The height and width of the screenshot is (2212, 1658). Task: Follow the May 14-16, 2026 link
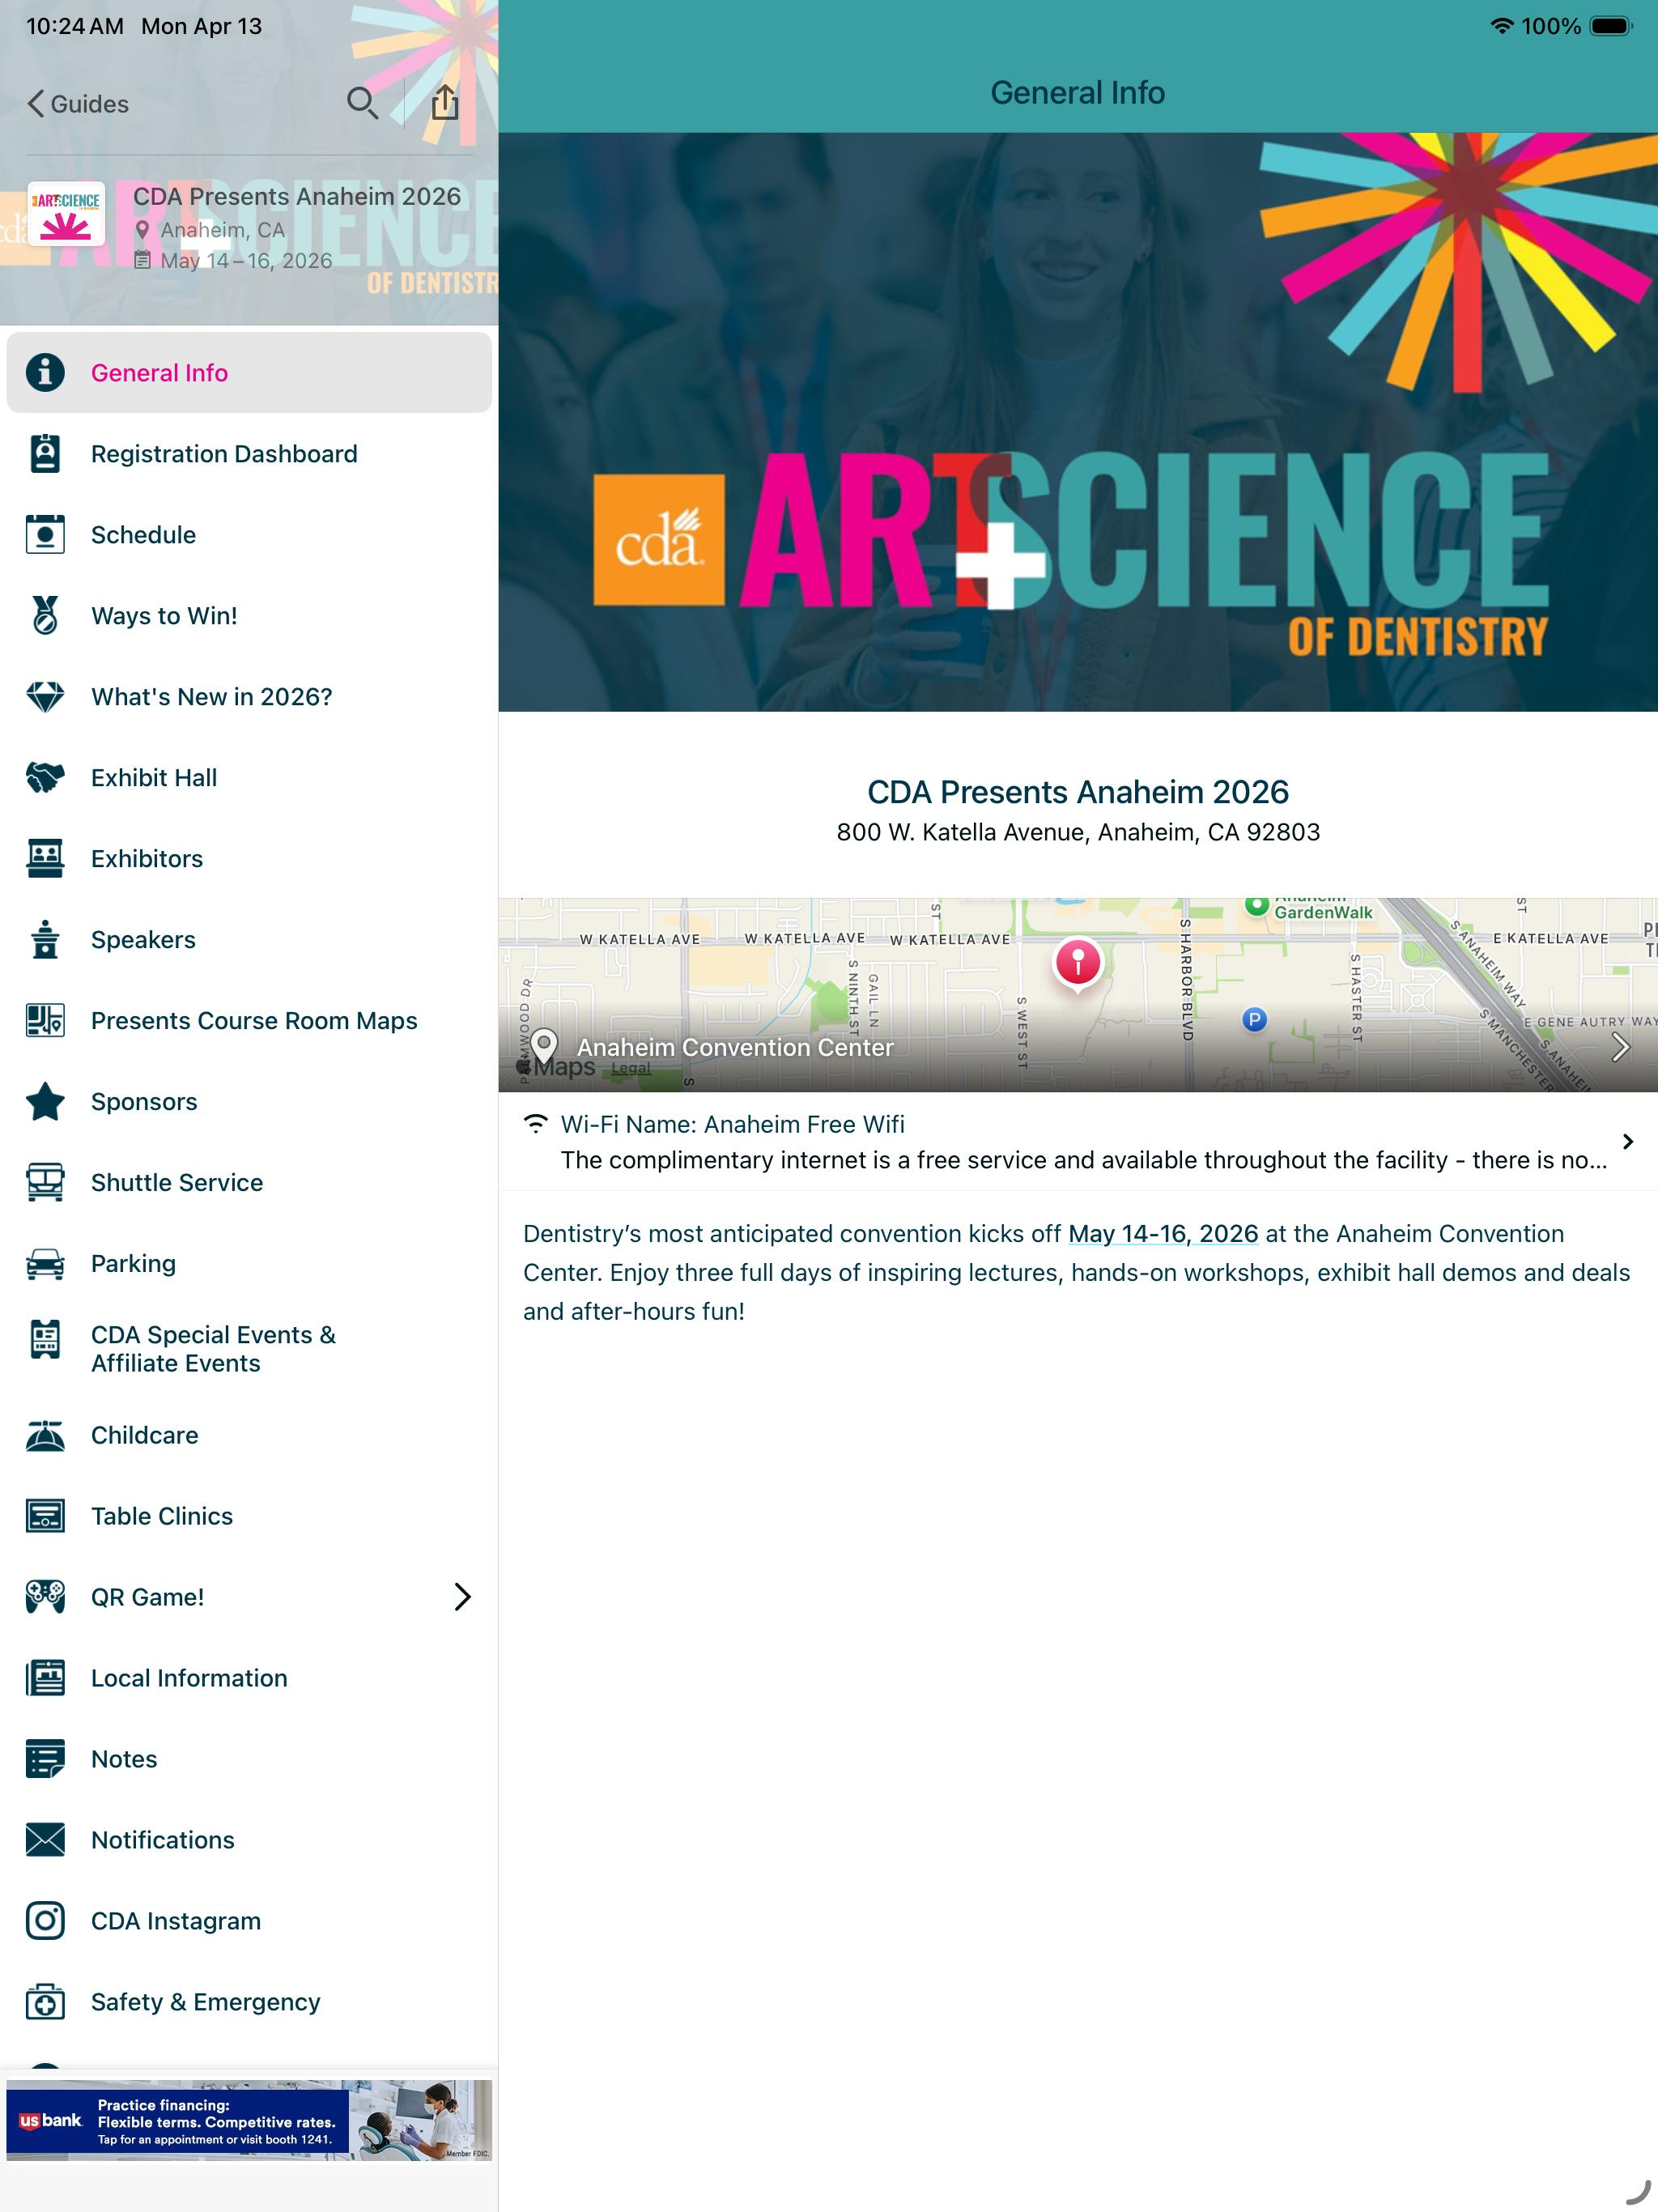[x=1162, y=1233]
